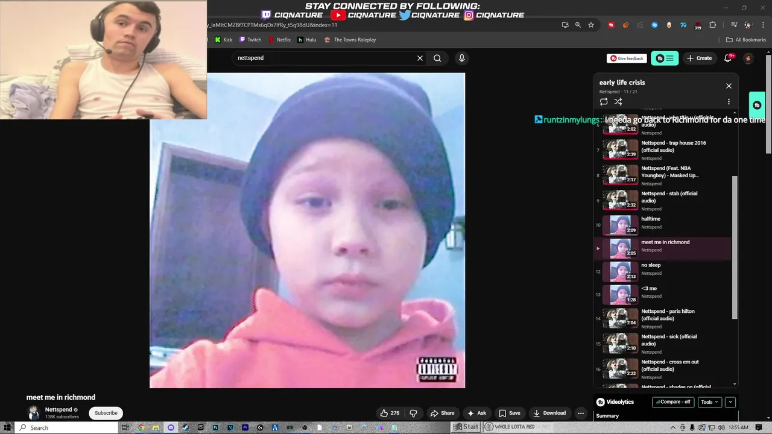The width and height of the screenshot is (772, 434).
Task: Open more actions ellipsis under the video
Action: point(581,413)
